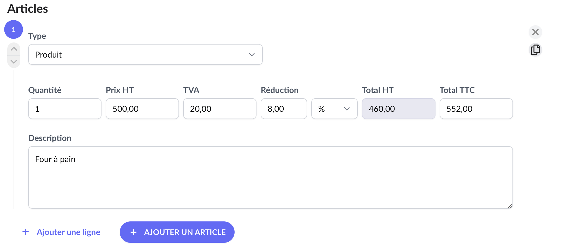Image resolution: width=561 pixels, height=248 pixels.
Task: Click in the Description textarea
Action: (270, 177)
